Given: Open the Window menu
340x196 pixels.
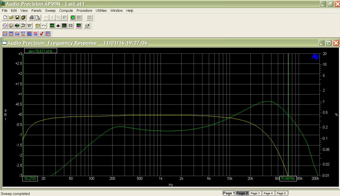Looking at the screenshot, I should click(x=117, y=10).
